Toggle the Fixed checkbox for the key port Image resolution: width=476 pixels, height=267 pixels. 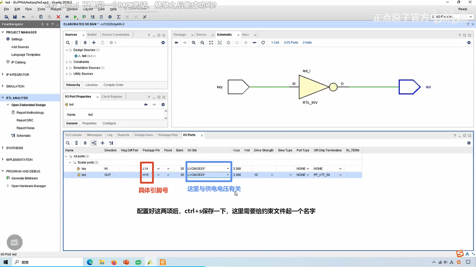[168, 169]
